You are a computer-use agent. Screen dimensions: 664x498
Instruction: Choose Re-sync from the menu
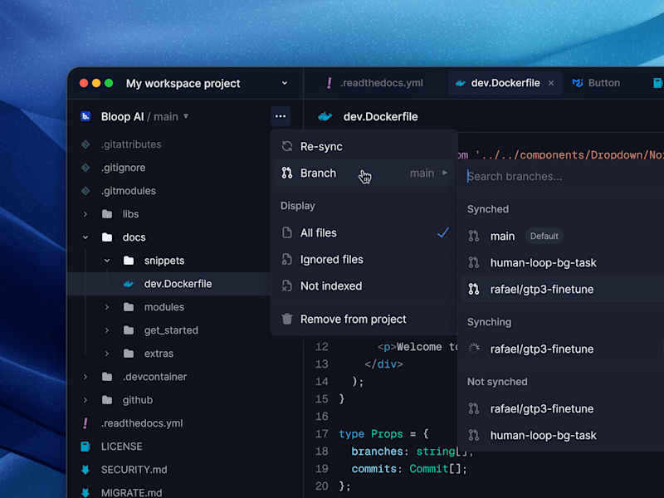(364, 147)
